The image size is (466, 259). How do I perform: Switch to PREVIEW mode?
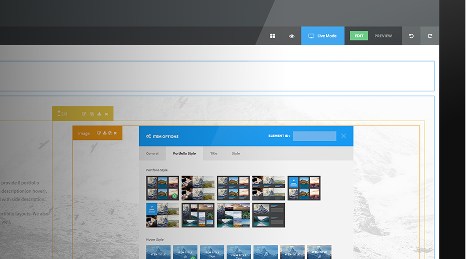pos(383,36)
